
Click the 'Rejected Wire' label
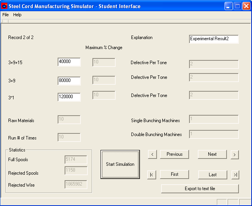click(21, 185)
